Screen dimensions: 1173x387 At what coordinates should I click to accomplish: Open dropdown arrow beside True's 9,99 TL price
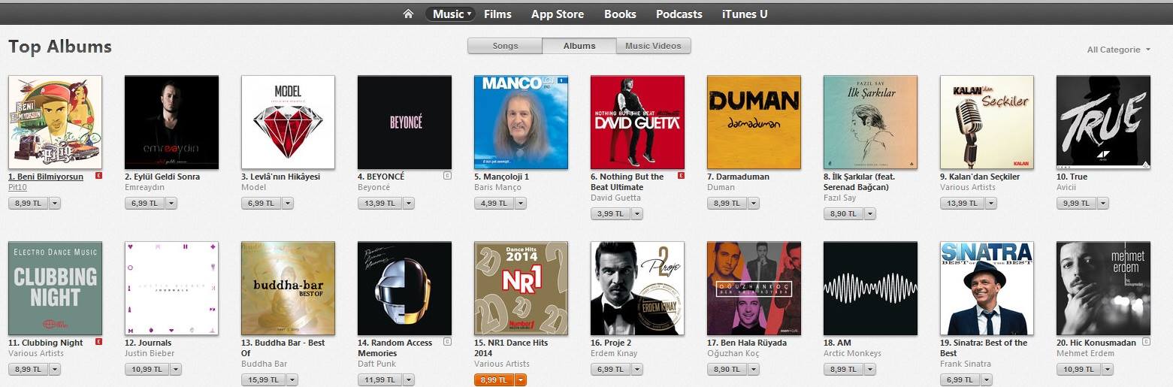(1103, 203)
